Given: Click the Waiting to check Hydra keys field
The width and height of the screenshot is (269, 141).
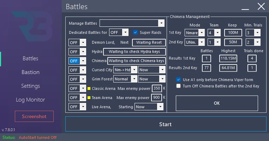Looking at the screenshot, I should 134,51.
